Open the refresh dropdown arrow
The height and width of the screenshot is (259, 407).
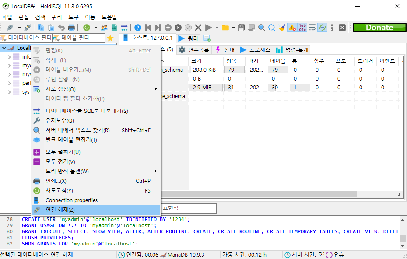96,28
